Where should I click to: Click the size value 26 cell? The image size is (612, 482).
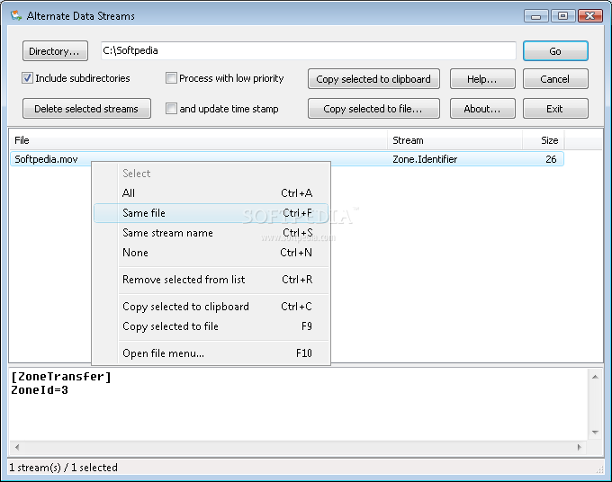[x=551, y=159]
